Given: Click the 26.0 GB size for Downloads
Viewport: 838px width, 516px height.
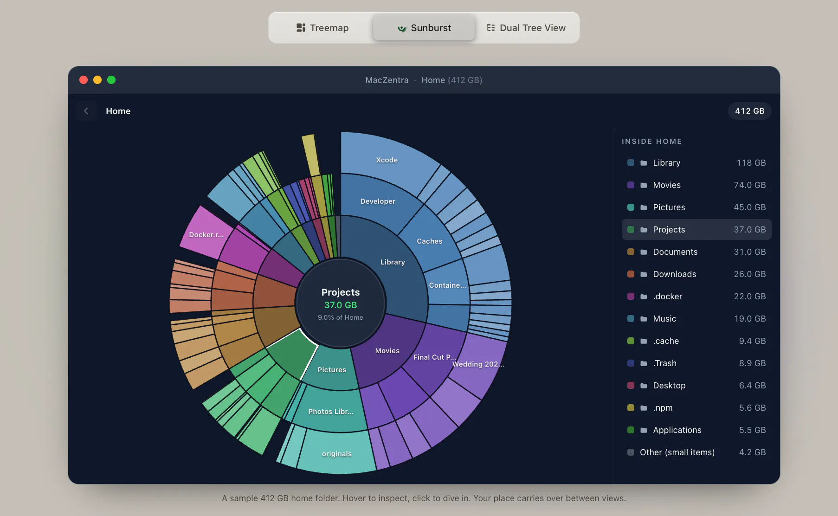Looking at the screenshot, I should (x=749, y=274).
